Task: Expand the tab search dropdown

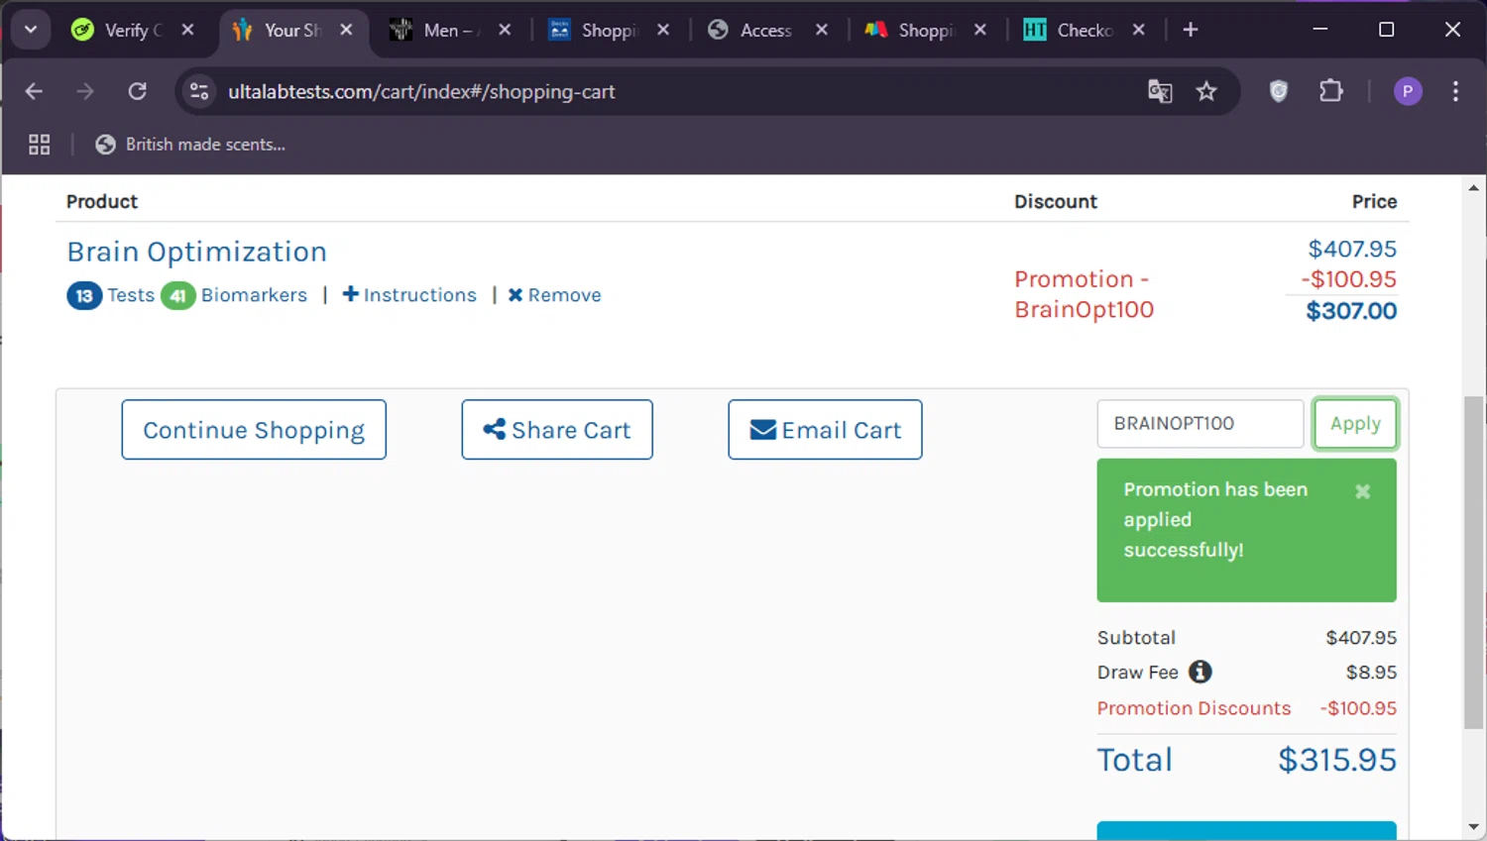Action: tap(31, 30)
